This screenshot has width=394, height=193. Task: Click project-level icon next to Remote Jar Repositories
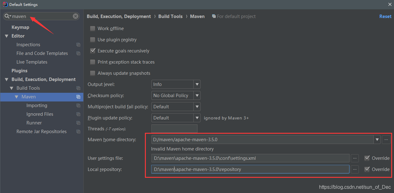point(78,132)
